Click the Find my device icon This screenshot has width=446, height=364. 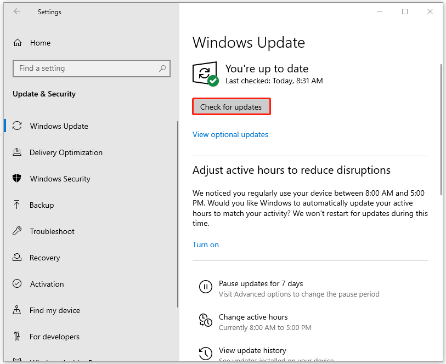click(18, 310)
